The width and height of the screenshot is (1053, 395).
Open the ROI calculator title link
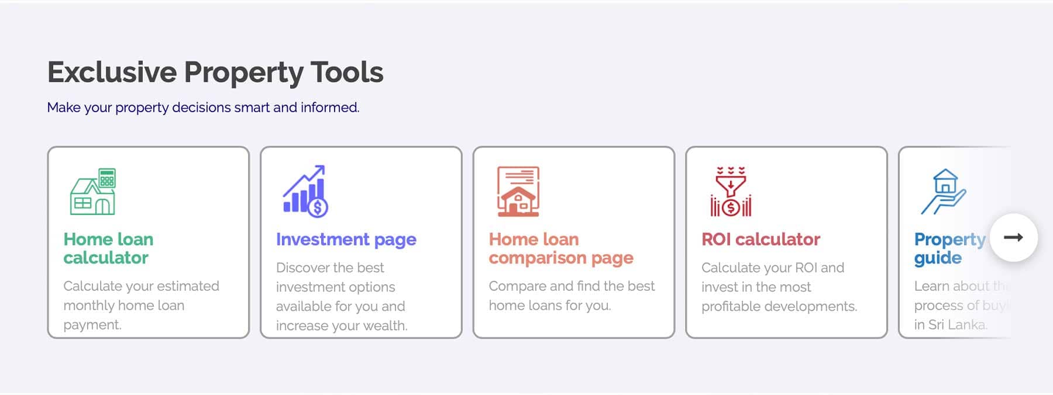point(760,240)
